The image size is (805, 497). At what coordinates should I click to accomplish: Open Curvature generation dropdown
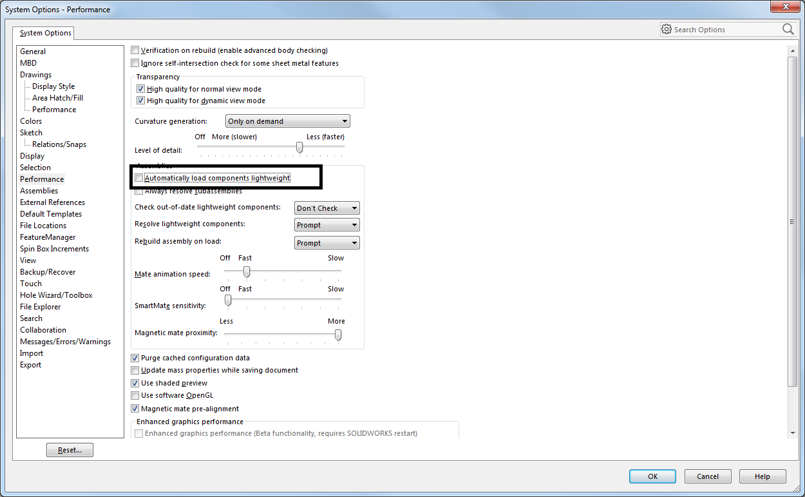point(287,121)
